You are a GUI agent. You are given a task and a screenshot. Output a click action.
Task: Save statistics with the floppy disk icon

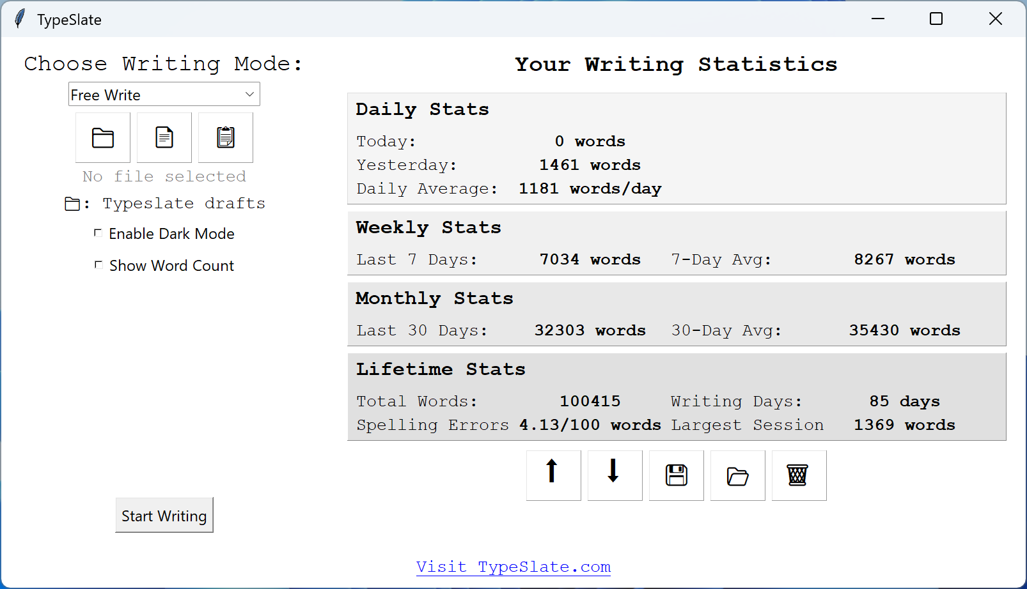pyautogui.click(x=676, y=475)
